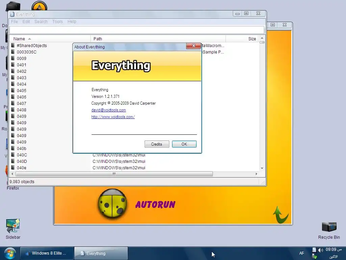Open the Sidebar desktop icon
This screenshot has height=260, width=346.
pyautogui.click(x=13, y=229)
